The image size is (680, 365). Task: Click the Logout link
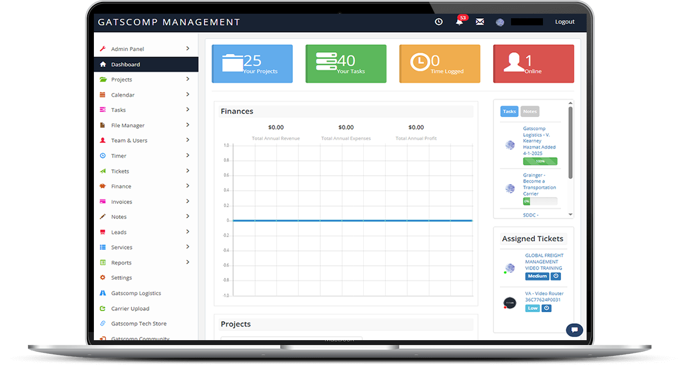564,22
